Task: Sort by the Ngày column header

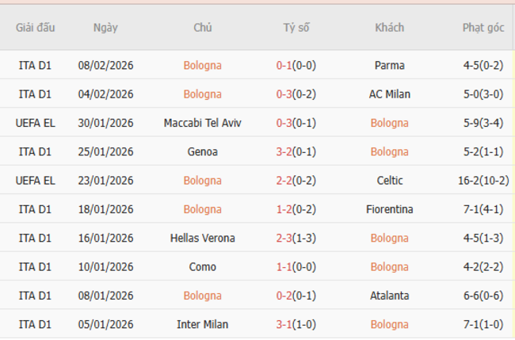Action: pyautogui.click(x=105, y=28)
